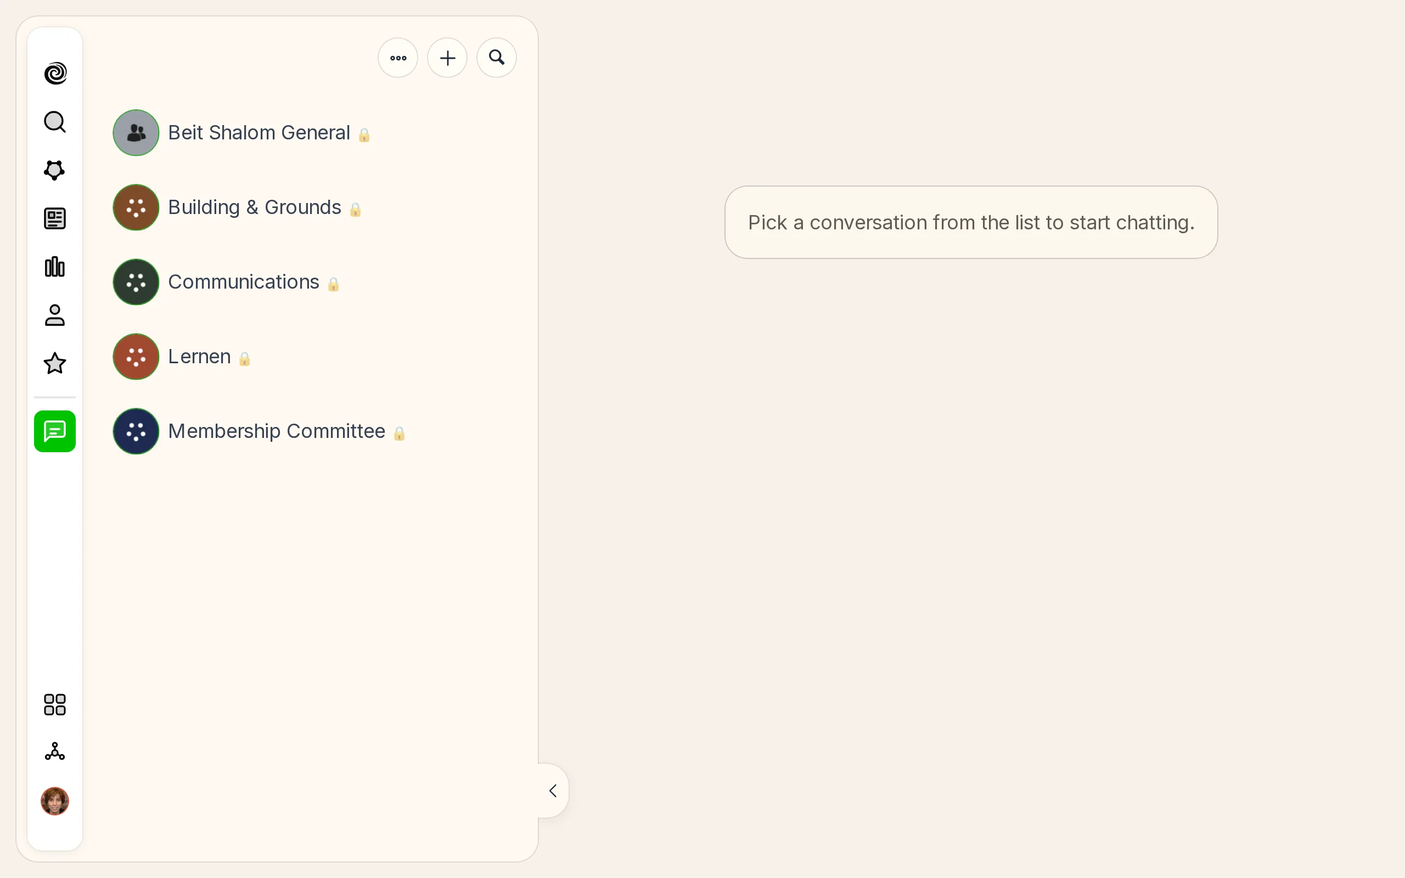Collapse the conversation list panel chevron
The image size is (1405, 878).
(x=553, y=791)
